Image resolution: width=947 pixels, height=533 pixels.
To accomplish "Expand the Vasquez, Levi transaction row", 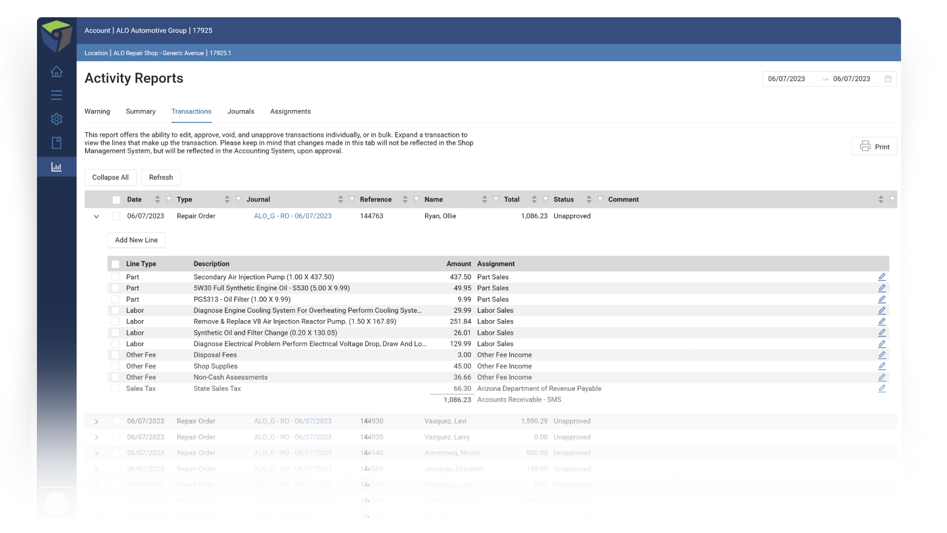I will pyautogui.click(x=96, y=421).
